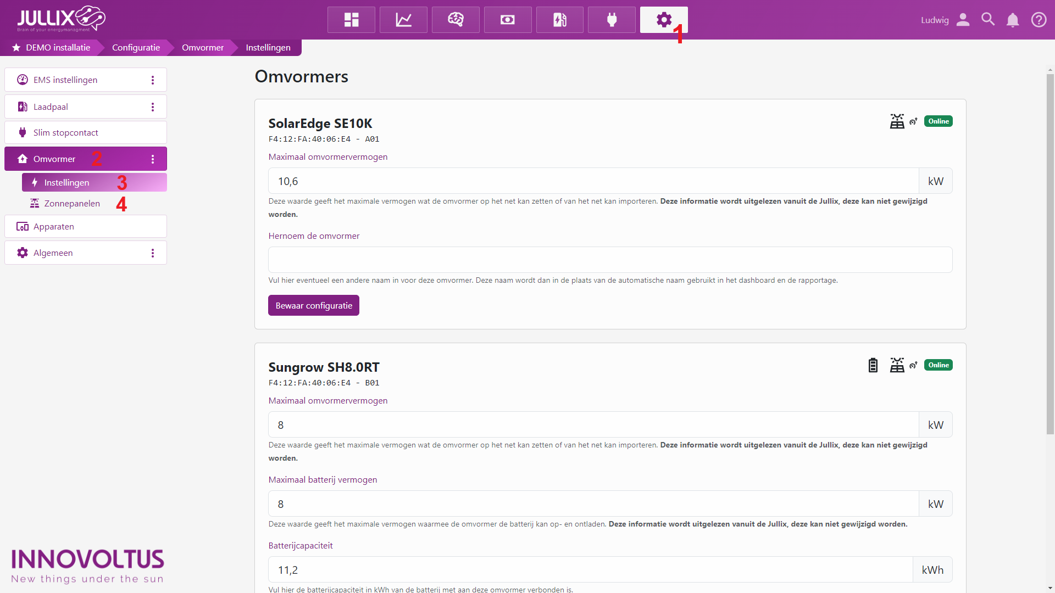Click the help question mark icon
Image resolution: width=1055 pixels, height=593 pixels.
[x=1039, y=20]
